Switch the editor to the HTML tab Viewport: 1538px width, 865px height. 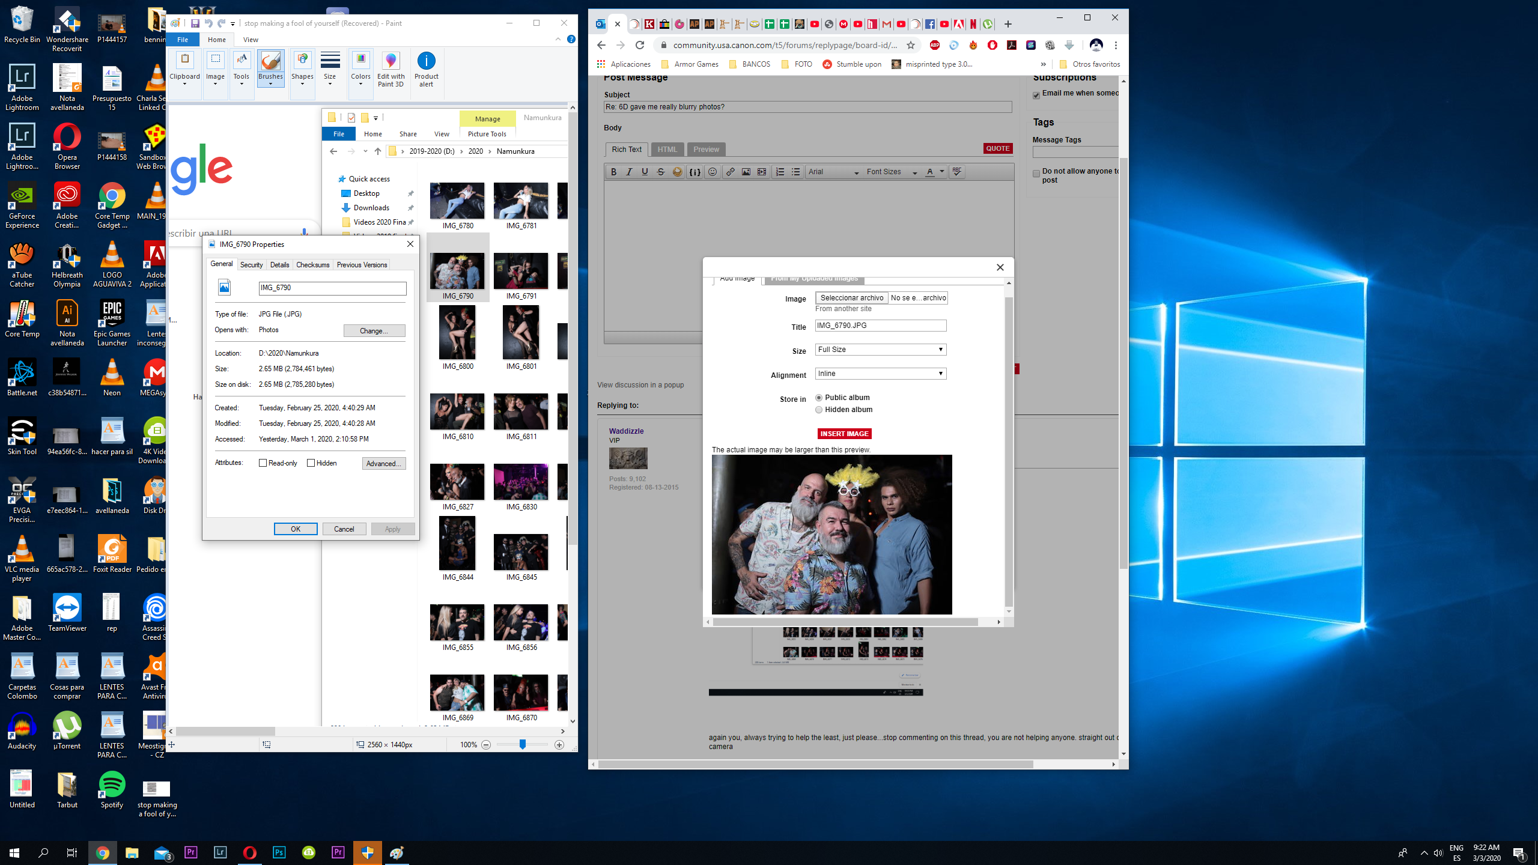click(667, 150)
